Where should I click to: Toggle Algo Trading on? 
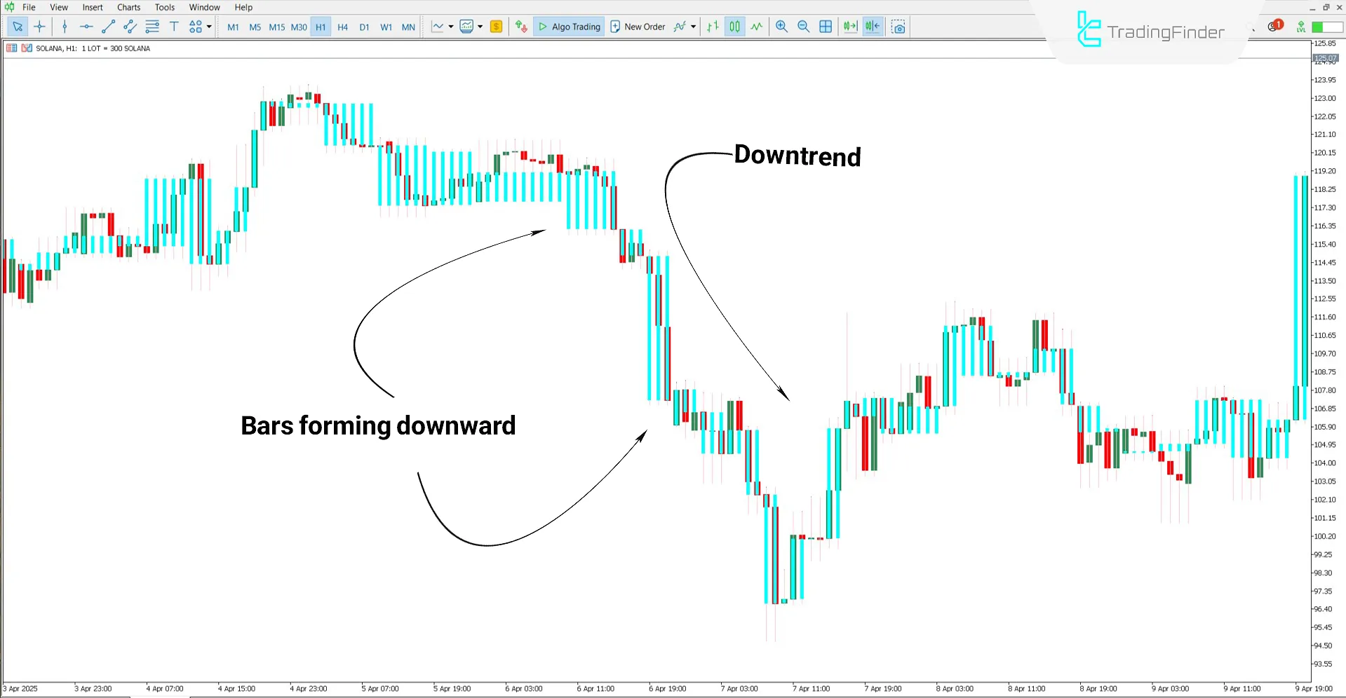point(568,27)
